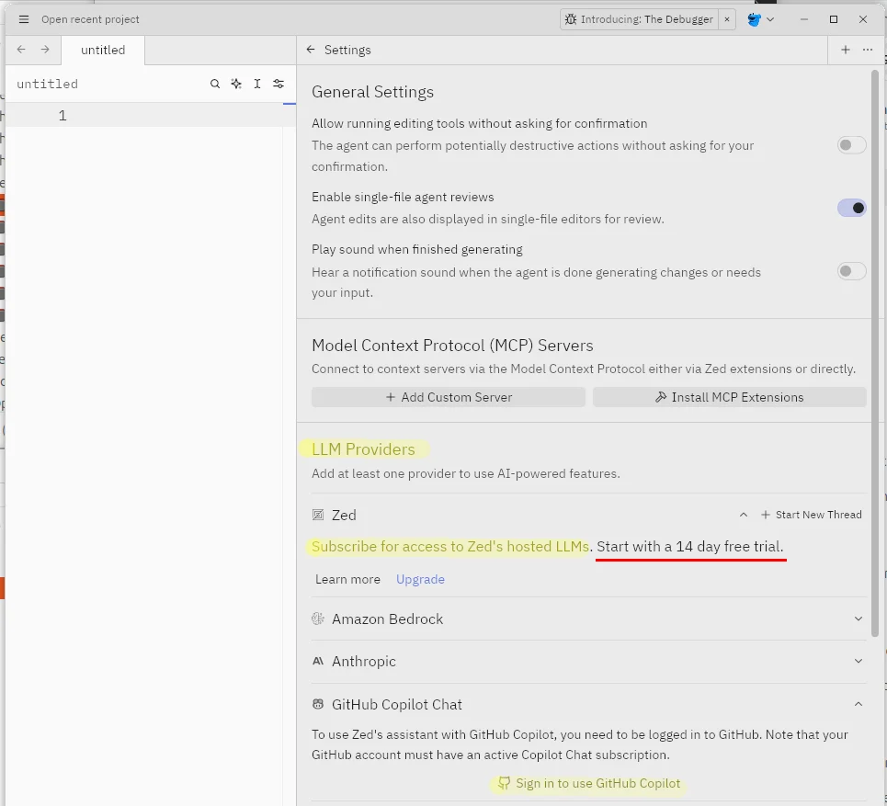
Task: Toggle running editing tools without confirmation
Action: [851, 145]
